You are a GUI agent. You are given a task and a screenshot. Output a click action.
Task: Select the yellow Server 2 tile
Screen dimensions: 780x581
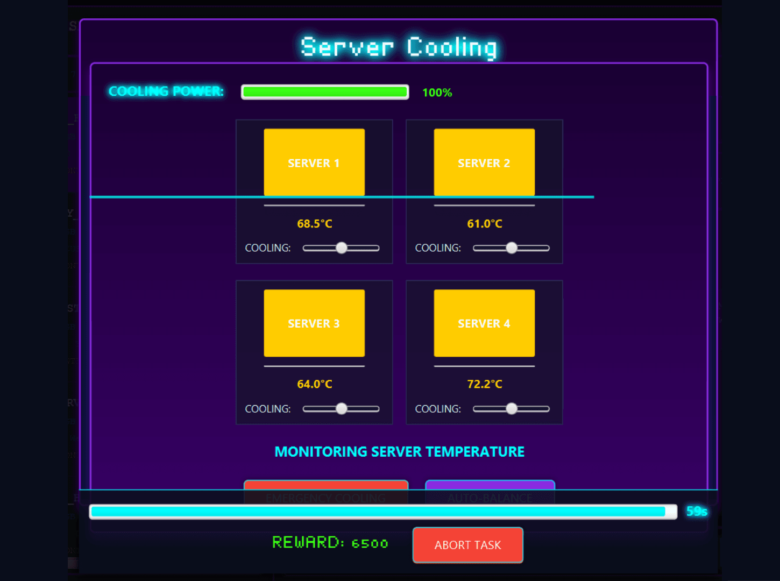[484, 162]
